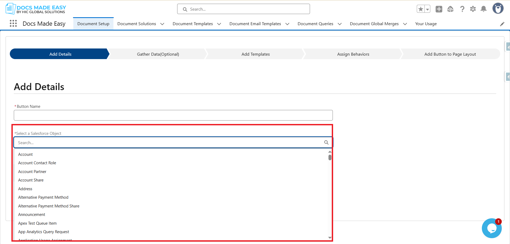Image resolution: width=510 pixels, height=244 pixels.
Task: Click the object list scrollbar down arrow
Action: click(x=330, y=238)
